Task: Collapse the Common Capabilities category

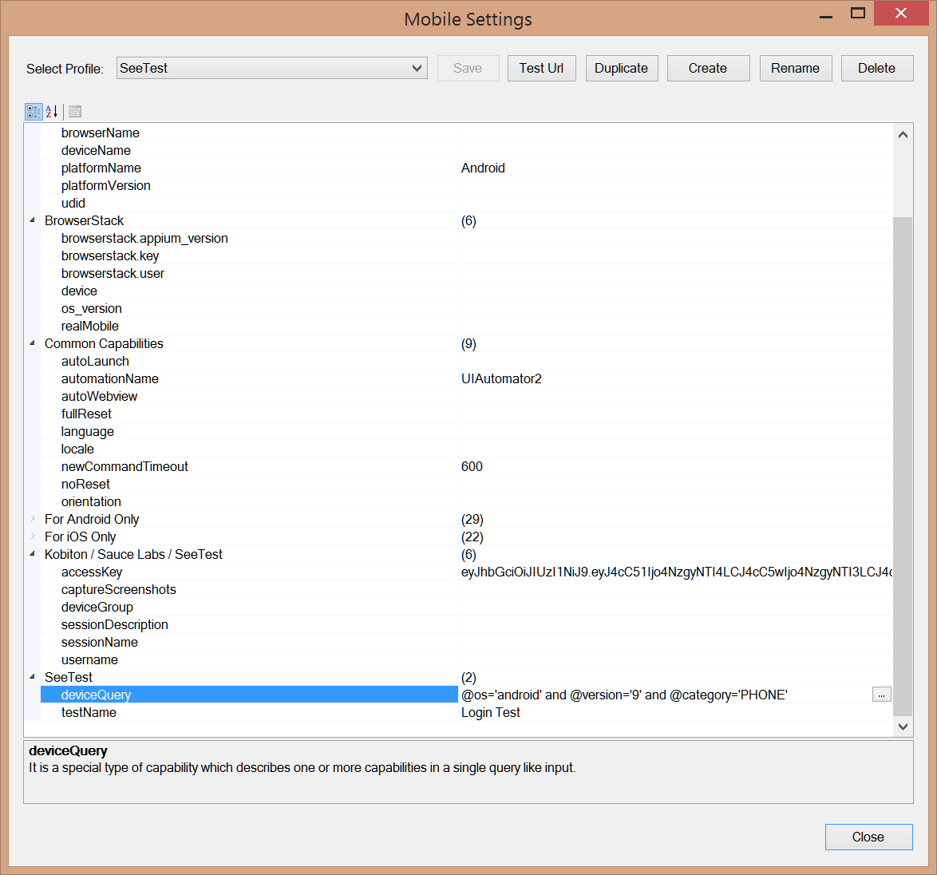Action: (x=33, y=343)
